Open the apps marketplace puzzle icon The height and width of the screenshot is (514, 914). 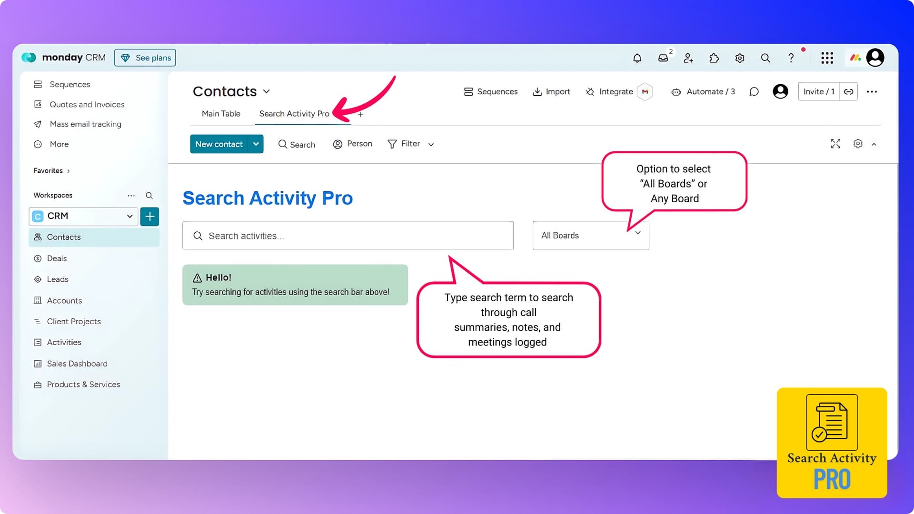(714, 58)
